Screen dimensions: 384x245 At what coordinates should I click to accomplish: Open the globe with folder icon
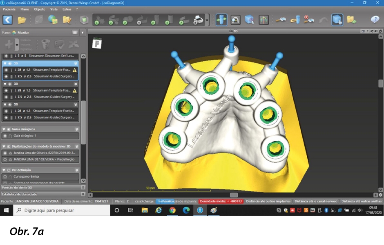point(53,20)
